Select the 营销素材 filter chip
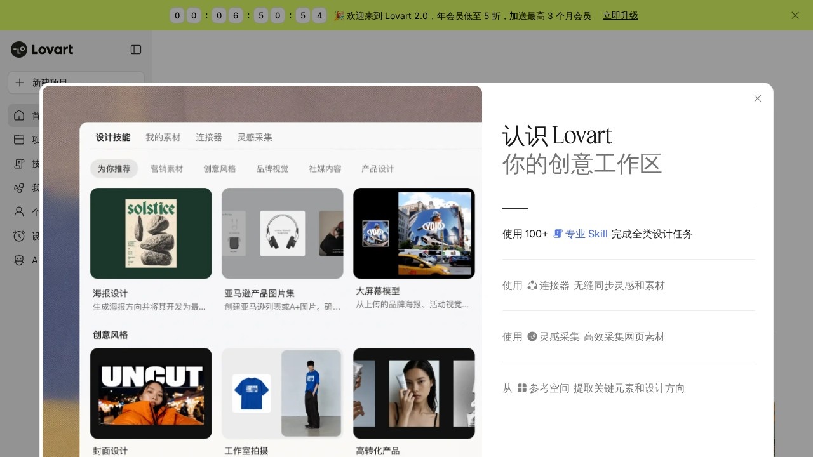Screen dimensions: 813x457 tap(166, 169)
